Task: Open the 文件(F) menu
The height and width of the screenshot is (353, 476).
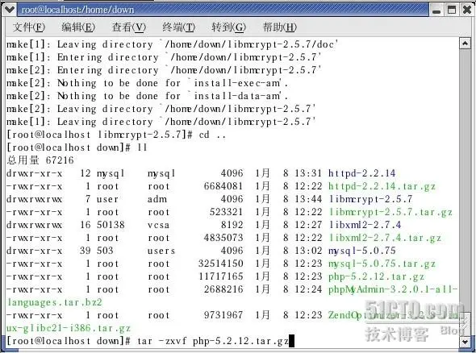Action: [x=29, y=27]
